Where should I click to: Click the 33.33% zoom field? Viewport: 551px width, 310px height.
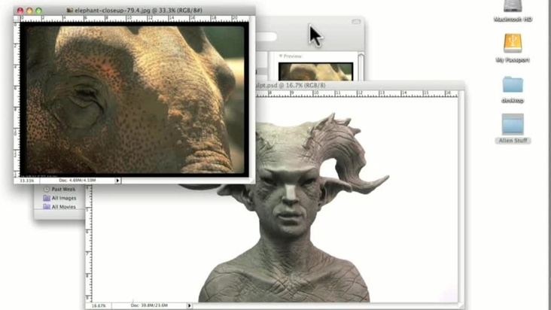click(27, 181)
